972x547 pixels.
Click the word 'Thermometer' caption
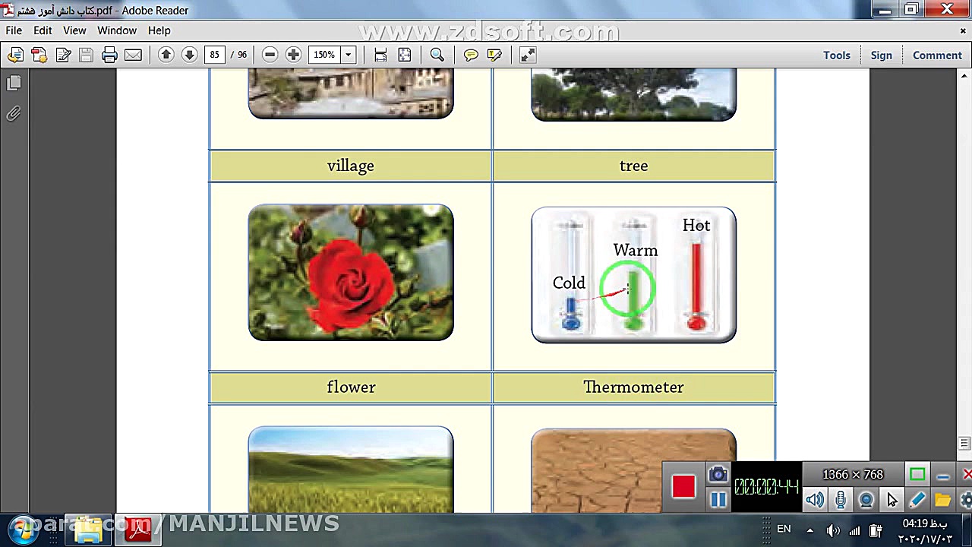633,387
